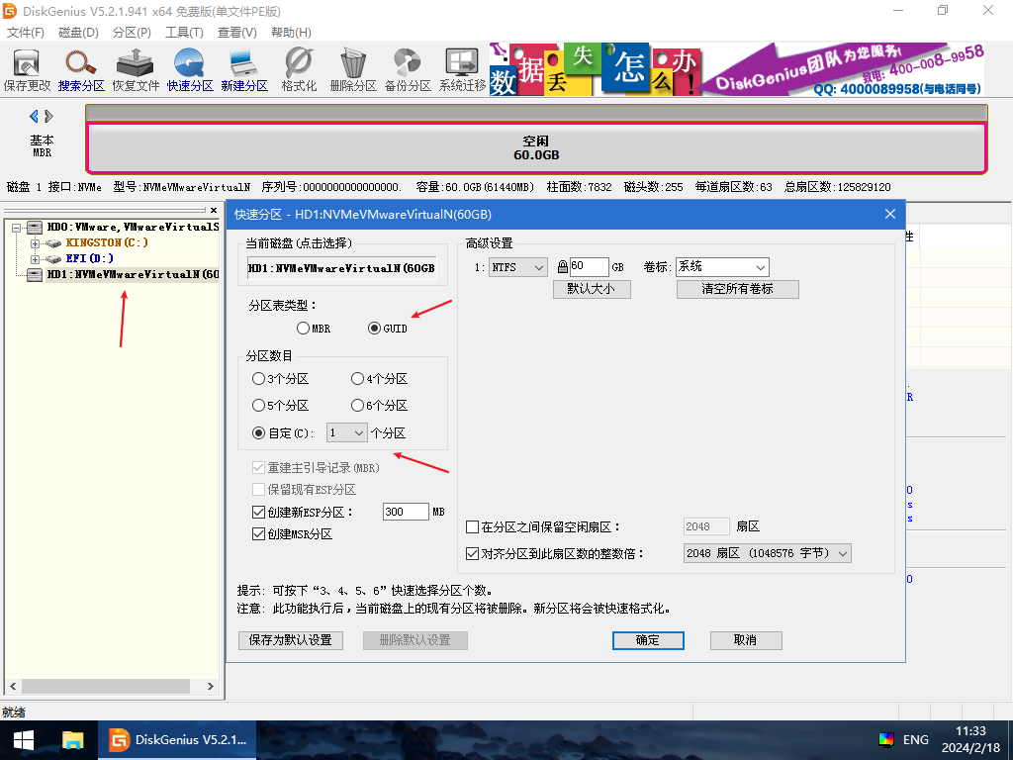
Task: Click the ESP size 300 MB field
Action: pyautogui.click(x=405, y=512)
